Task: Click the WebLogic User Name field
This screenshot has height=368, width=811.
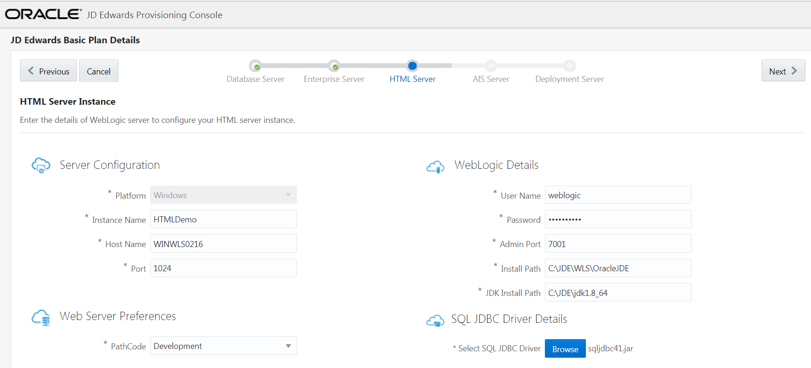Action: pyautogui.click(x=618, y=195)
